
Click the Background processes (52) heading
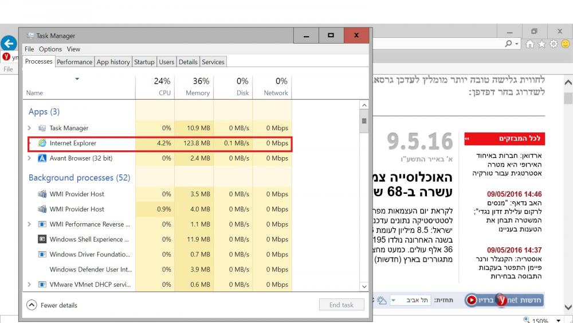coord(79,177)
